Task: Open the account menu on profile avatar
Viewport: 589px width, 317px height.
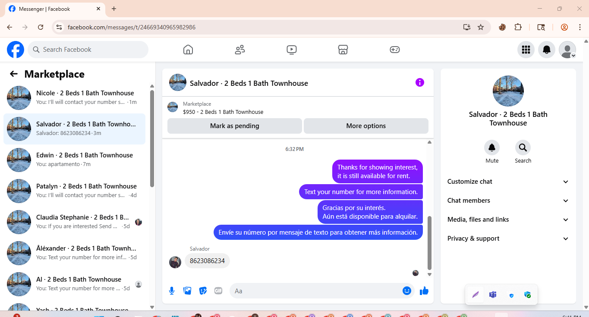Action: pyautogui.click(x=567, y=50)
